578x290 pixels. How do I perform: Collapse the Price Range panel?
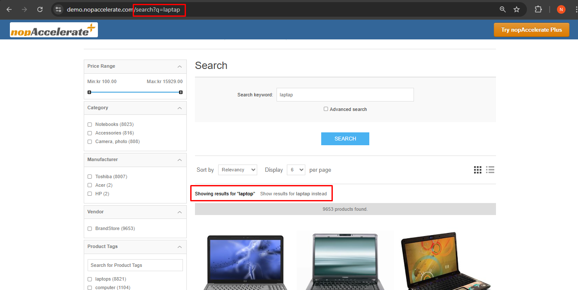179,66
